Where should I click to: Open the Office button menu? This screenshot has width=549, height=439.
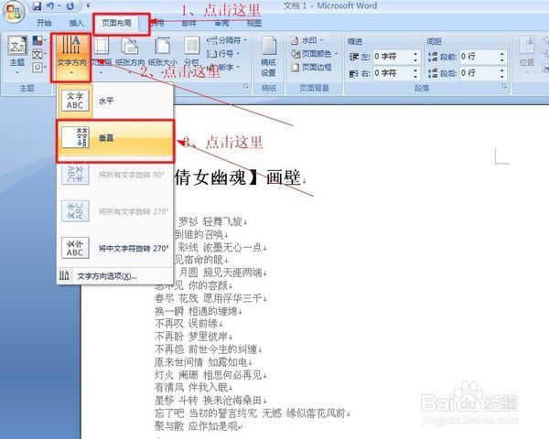point(14,11)
